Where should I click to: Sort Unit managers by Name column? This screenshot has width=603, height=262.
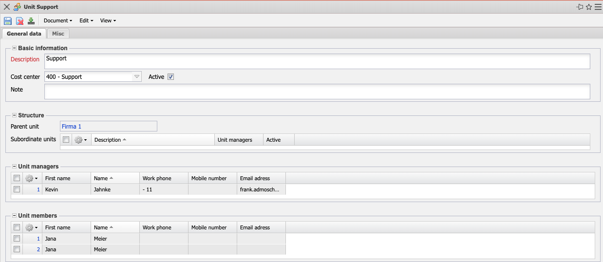[x=101, y=179]
